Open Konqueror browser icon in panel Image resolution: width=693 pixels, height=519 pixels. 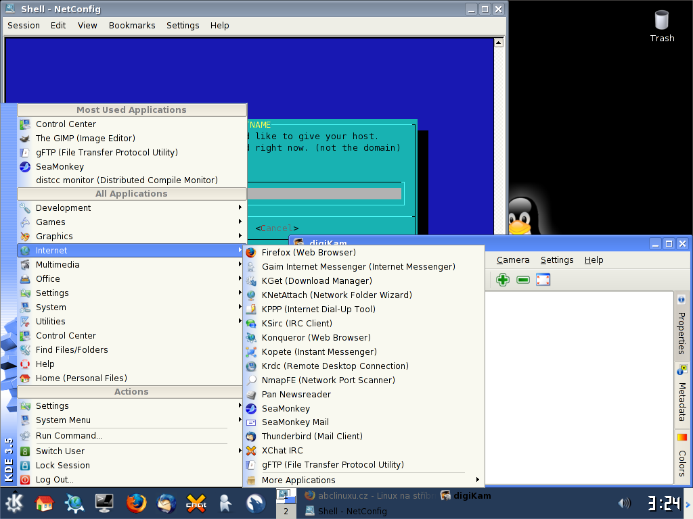[74, 503]
